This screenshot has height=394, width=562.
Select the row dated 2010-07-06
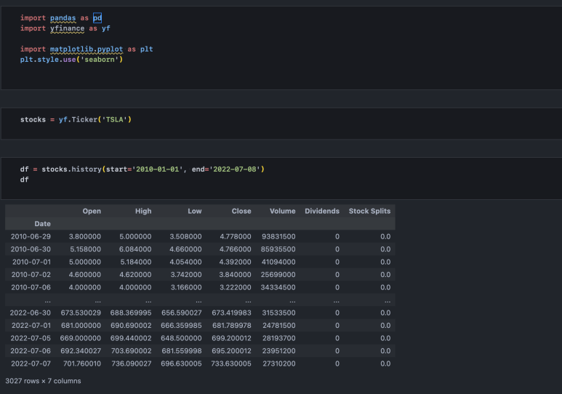(200, 288)
